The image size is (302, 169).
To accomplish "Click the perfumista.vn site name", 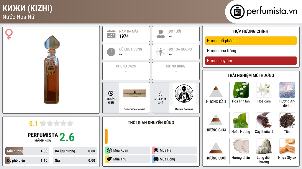I will point(272,11).
